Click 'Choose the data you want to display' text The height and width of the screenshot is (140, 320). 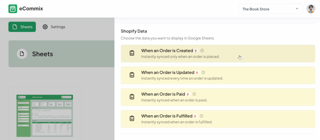168,38
